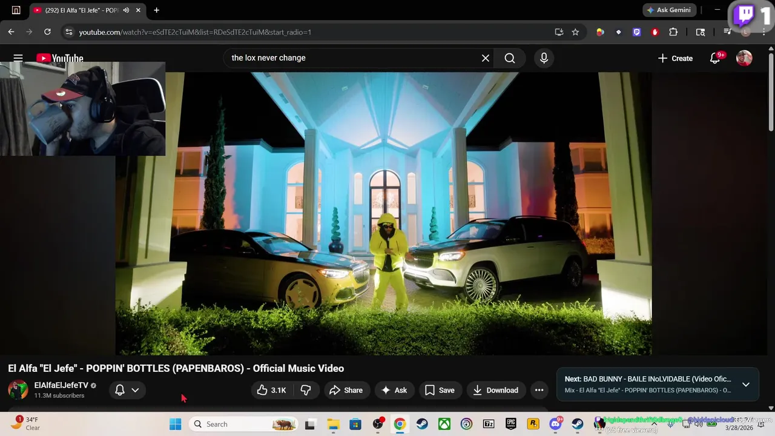Open File Explorer from taskbar

tap(333, 424)
